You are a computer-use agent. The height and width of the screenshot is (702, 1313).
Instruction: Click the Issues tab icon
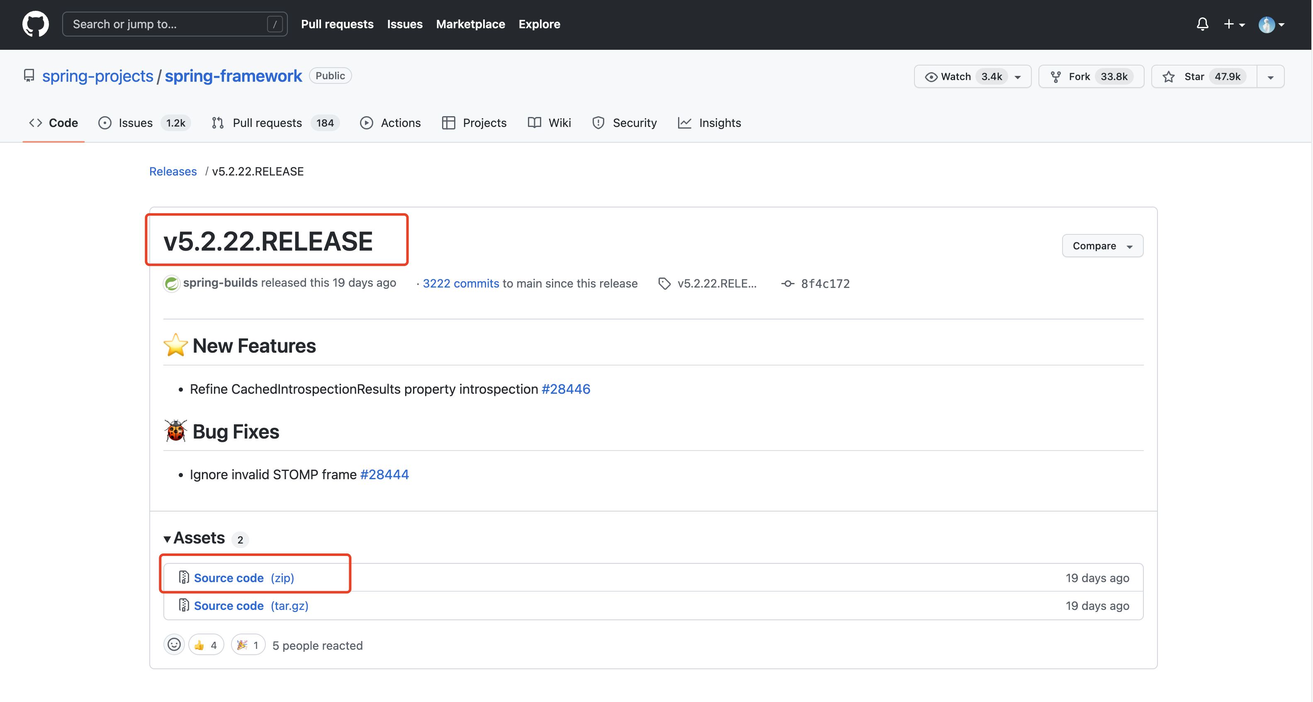103,122
